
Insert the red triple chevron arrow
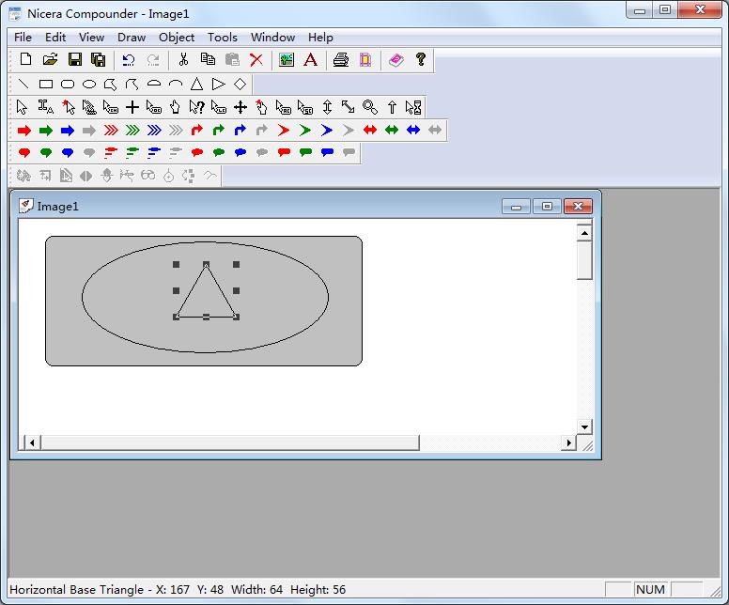click(x=111, y=131)
